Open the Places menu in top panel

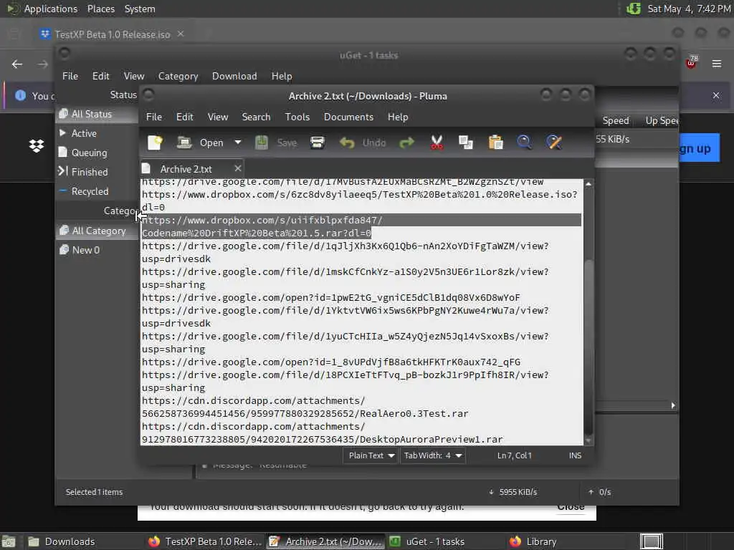coord(100,9)
